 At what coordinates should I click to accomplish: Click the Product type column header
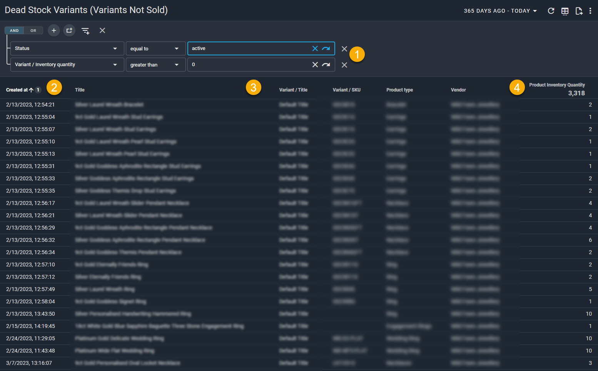[399, 90]
